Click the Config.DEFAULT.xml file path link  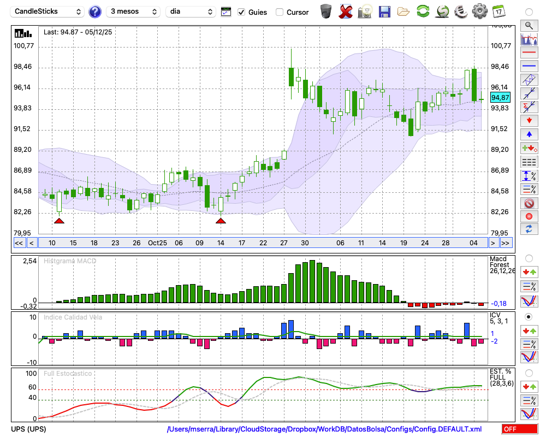(x=324, y=429)
